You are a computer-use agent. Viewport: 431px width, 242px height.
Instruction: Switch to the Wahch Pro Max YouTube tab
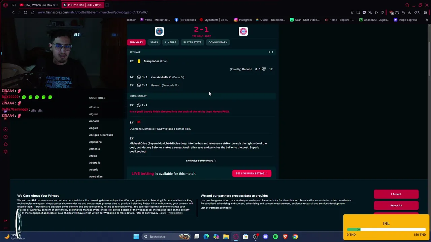[38, 5]
